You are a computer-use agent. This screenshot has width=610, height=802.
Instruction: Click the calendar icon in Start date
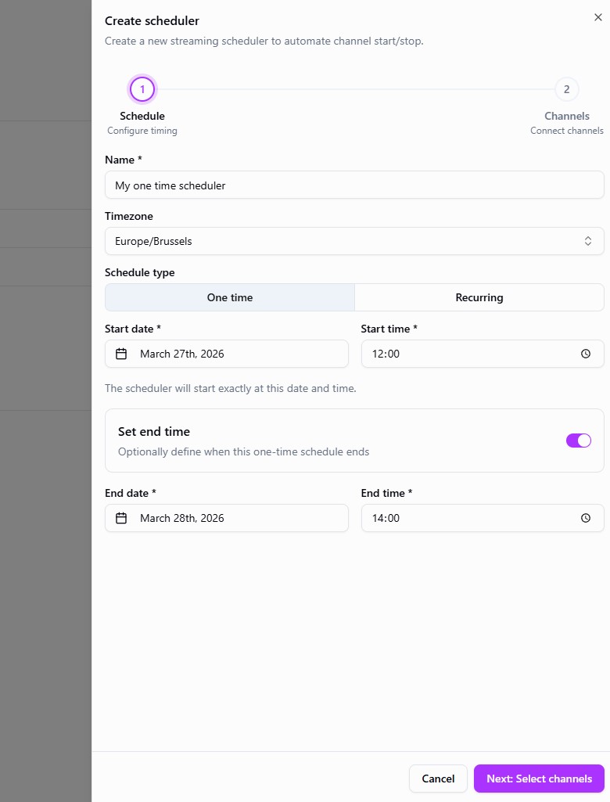121,354
